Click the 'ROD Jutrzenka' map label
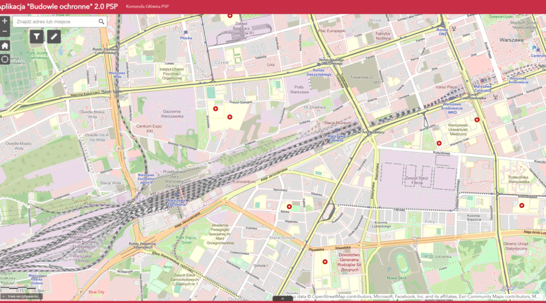The image size is (546, 303). [x=437, y=256]
